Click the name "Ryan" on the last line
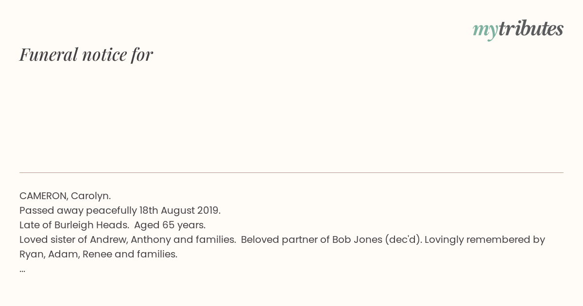The width and height of the screenshot is (583, 306). click(x=32, y=255)
